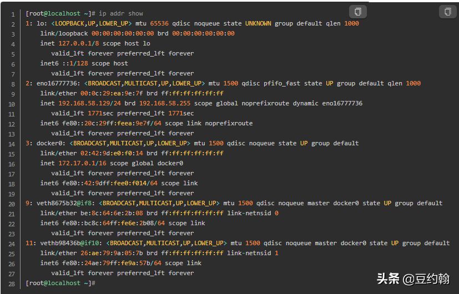The height and width of the screenshot is (294, 459).
Task: Click the 172.17.0.1/16 docker address
Action: [82, 163]
